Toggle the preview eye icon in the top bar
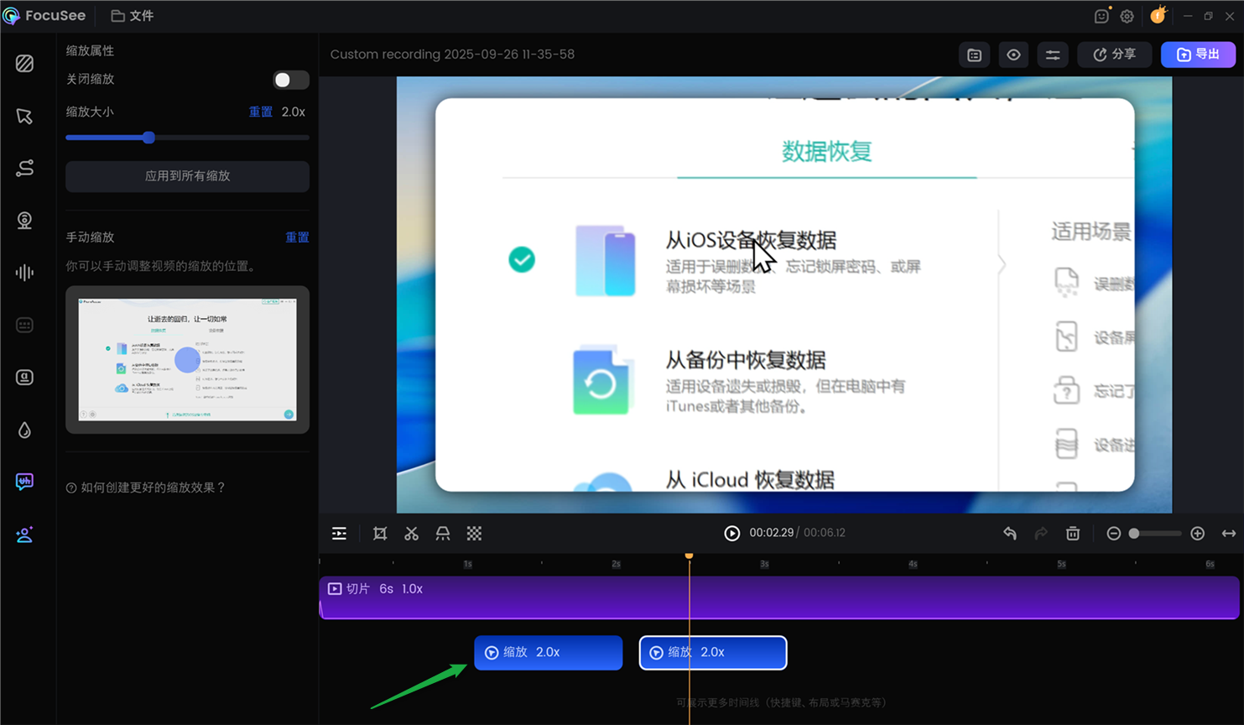 (x=1013, y=55)
